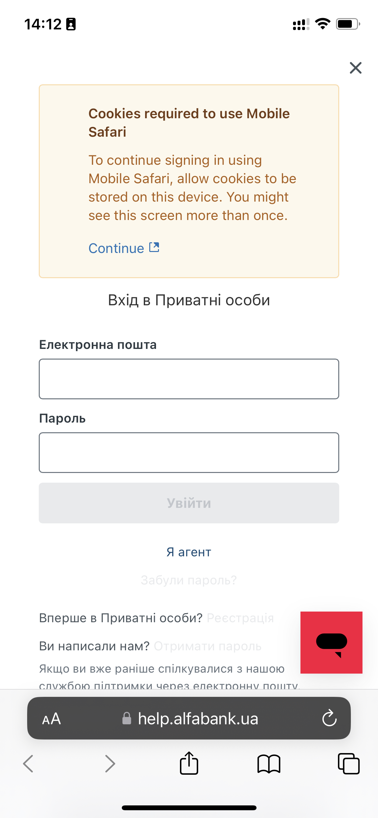Focus the Пароль password field
The image size is (378, 818).
tap(189, 453)
